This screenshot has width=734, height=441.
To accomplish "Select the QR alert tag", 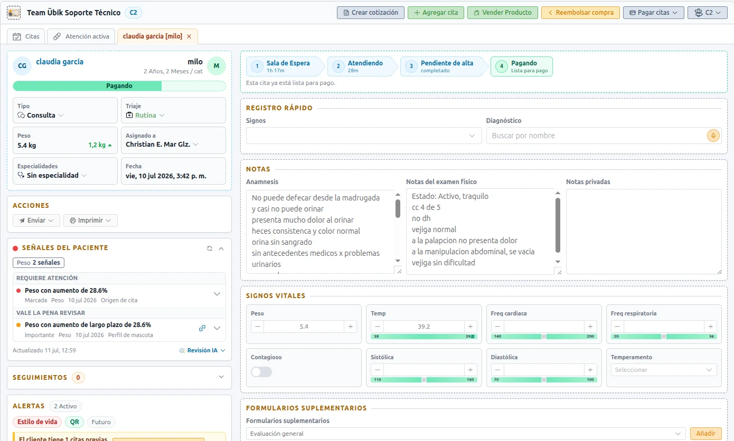I will click(x=74, y=422).
